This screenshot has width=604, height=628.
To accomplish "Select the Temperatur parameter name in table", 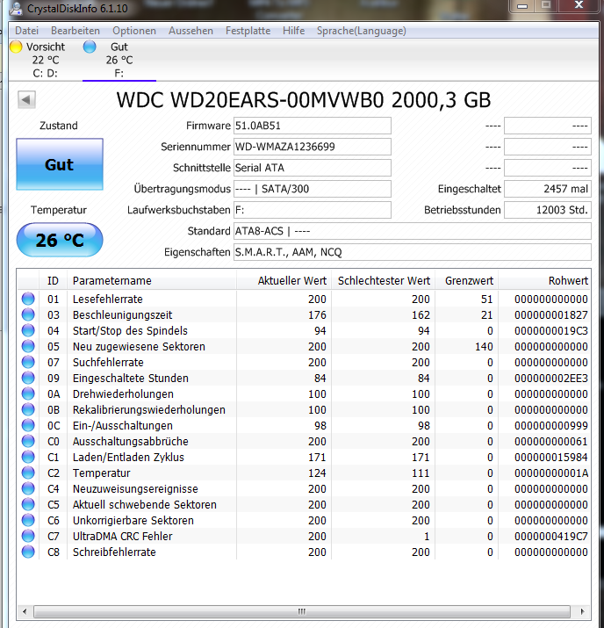I will pyautogui.click(x=102, y=473).
